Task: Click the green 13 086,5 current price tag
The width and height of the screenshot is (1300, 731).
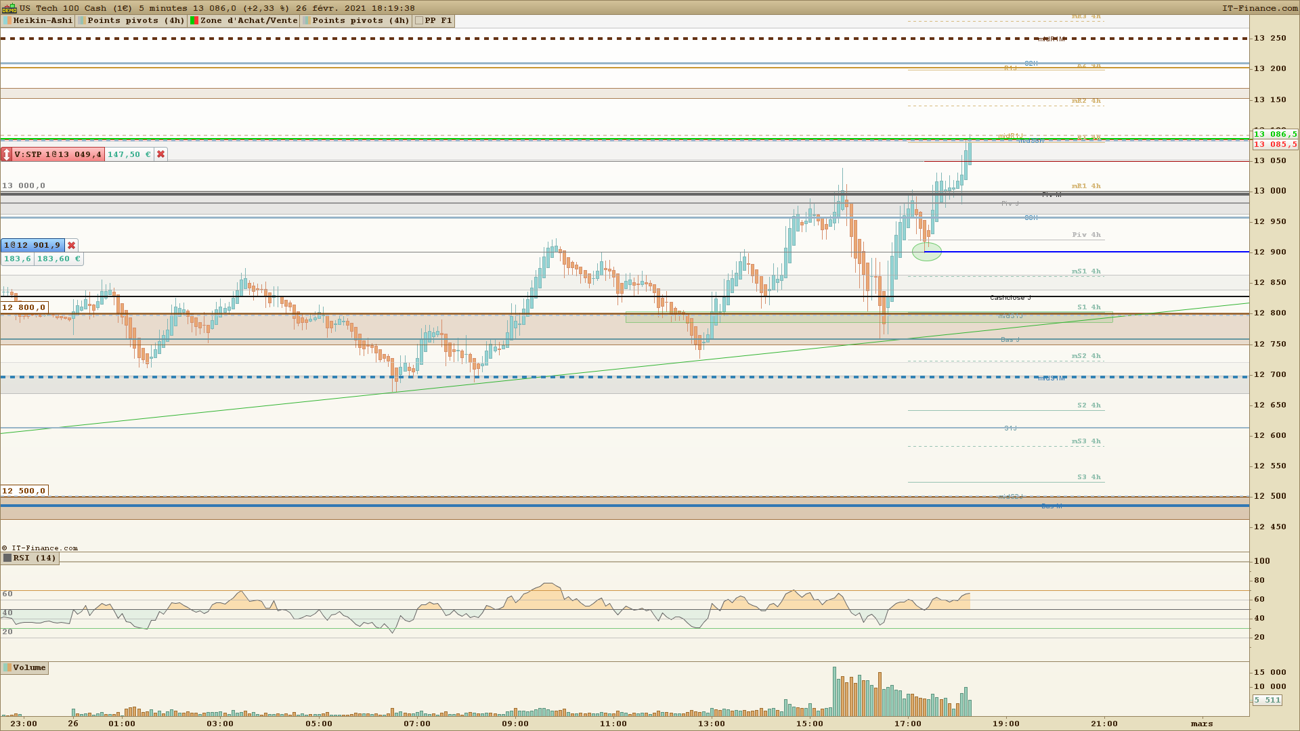Action: [1275, 134]
